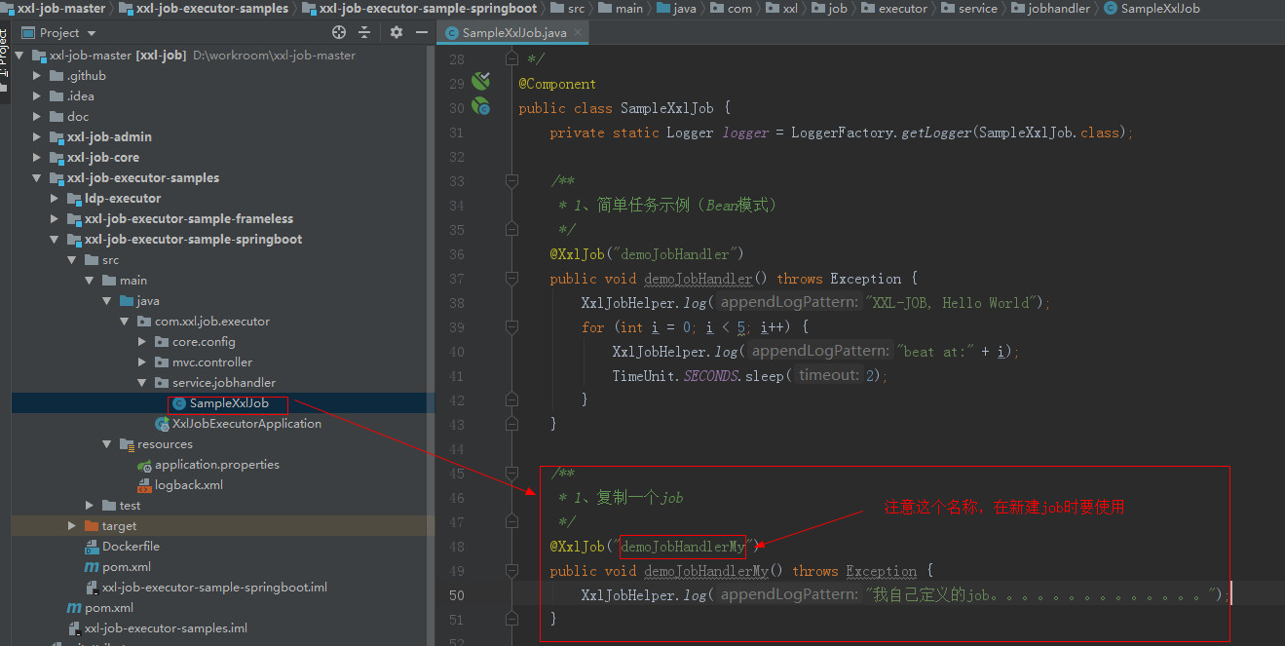The height and width of the screenshot is (646, 1285).
Task: Select logback.xml in project tree
Action: click(x=189, y=485)
